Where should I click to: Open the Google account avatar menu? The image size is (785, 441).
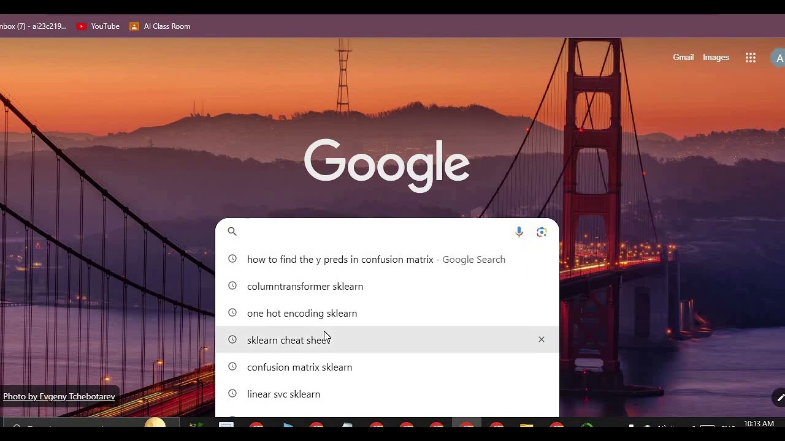click(779, 58)
